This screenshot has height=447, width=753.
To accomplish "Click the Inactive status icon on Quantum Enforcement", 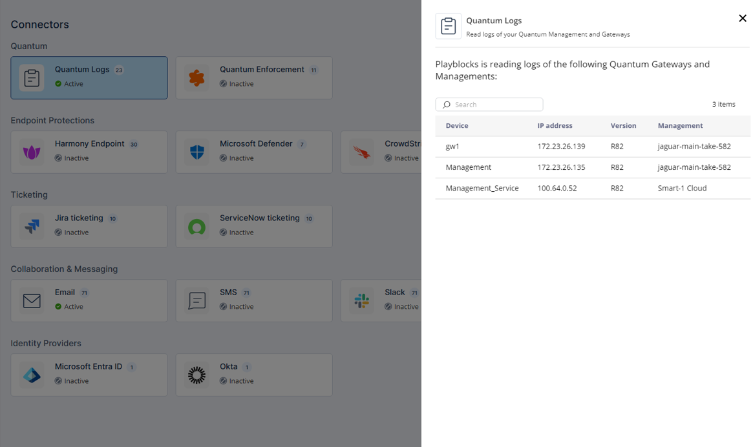I will click(x=223, y=83).
